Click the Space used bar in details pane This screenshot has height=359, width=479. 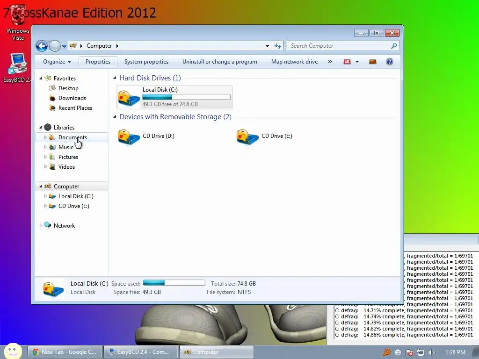coord(174,283)
